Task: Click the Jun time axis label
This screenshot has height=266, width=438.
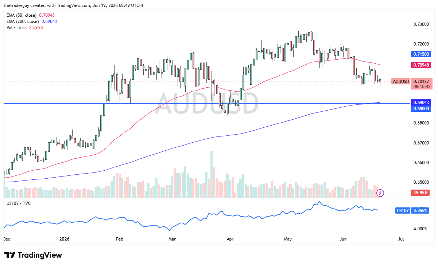Action: coord(343,239)
